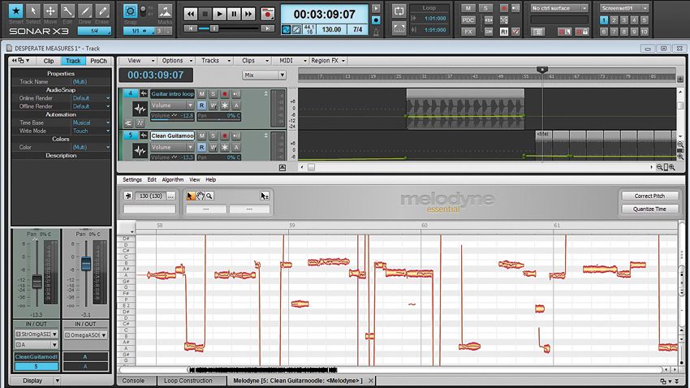
Task: Toggle global Solo in Mix module
Action: (x=485, y=8)
